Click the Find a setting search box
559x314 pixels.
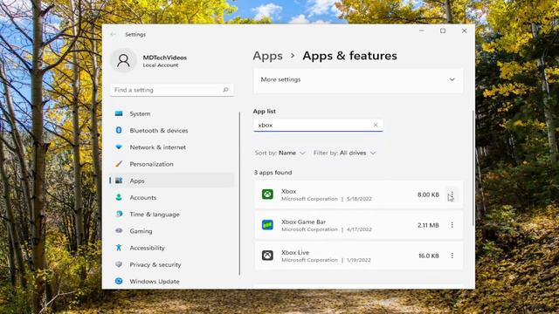172,90
